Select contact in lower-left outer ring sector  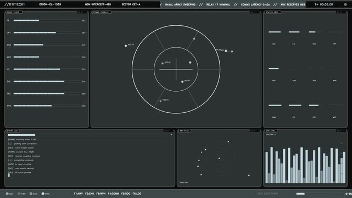click(160, 101)
